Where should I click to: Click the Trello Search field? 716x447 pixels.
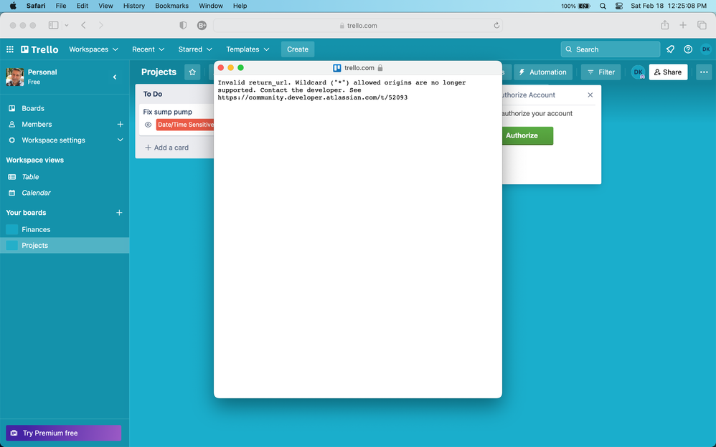(610, 49)
